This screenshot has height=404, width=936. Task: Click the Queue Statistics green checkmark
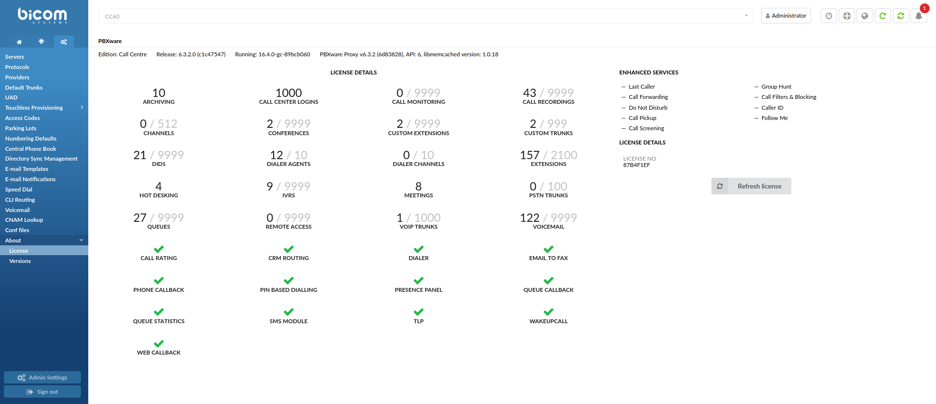[159, 312]
